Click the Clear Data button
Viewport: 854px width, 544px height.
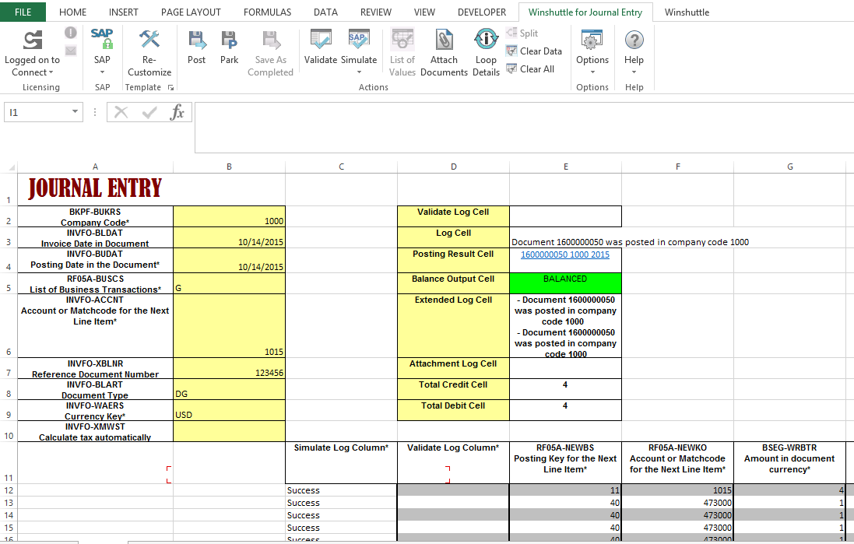(x=534, y=51)
